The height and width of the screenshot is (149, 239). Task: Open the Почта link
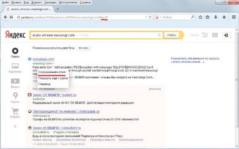[195, 35]
